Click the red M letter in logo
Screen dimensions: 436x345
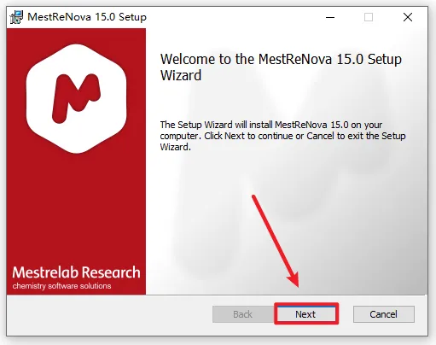76,98
